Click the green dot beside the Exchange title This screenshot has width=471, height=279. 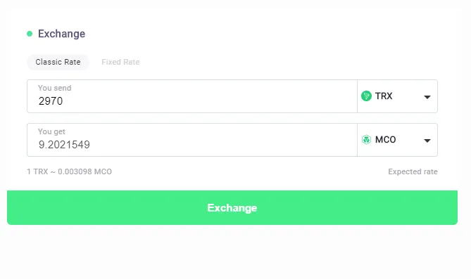30,34
